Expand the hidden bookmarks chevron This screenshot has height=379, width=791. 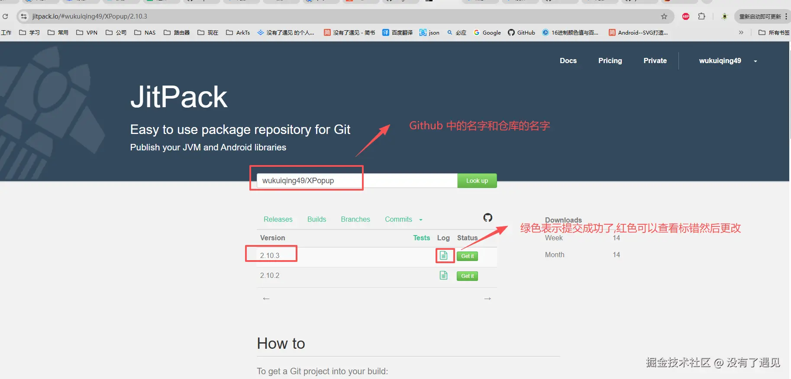[x=741, y=32]
